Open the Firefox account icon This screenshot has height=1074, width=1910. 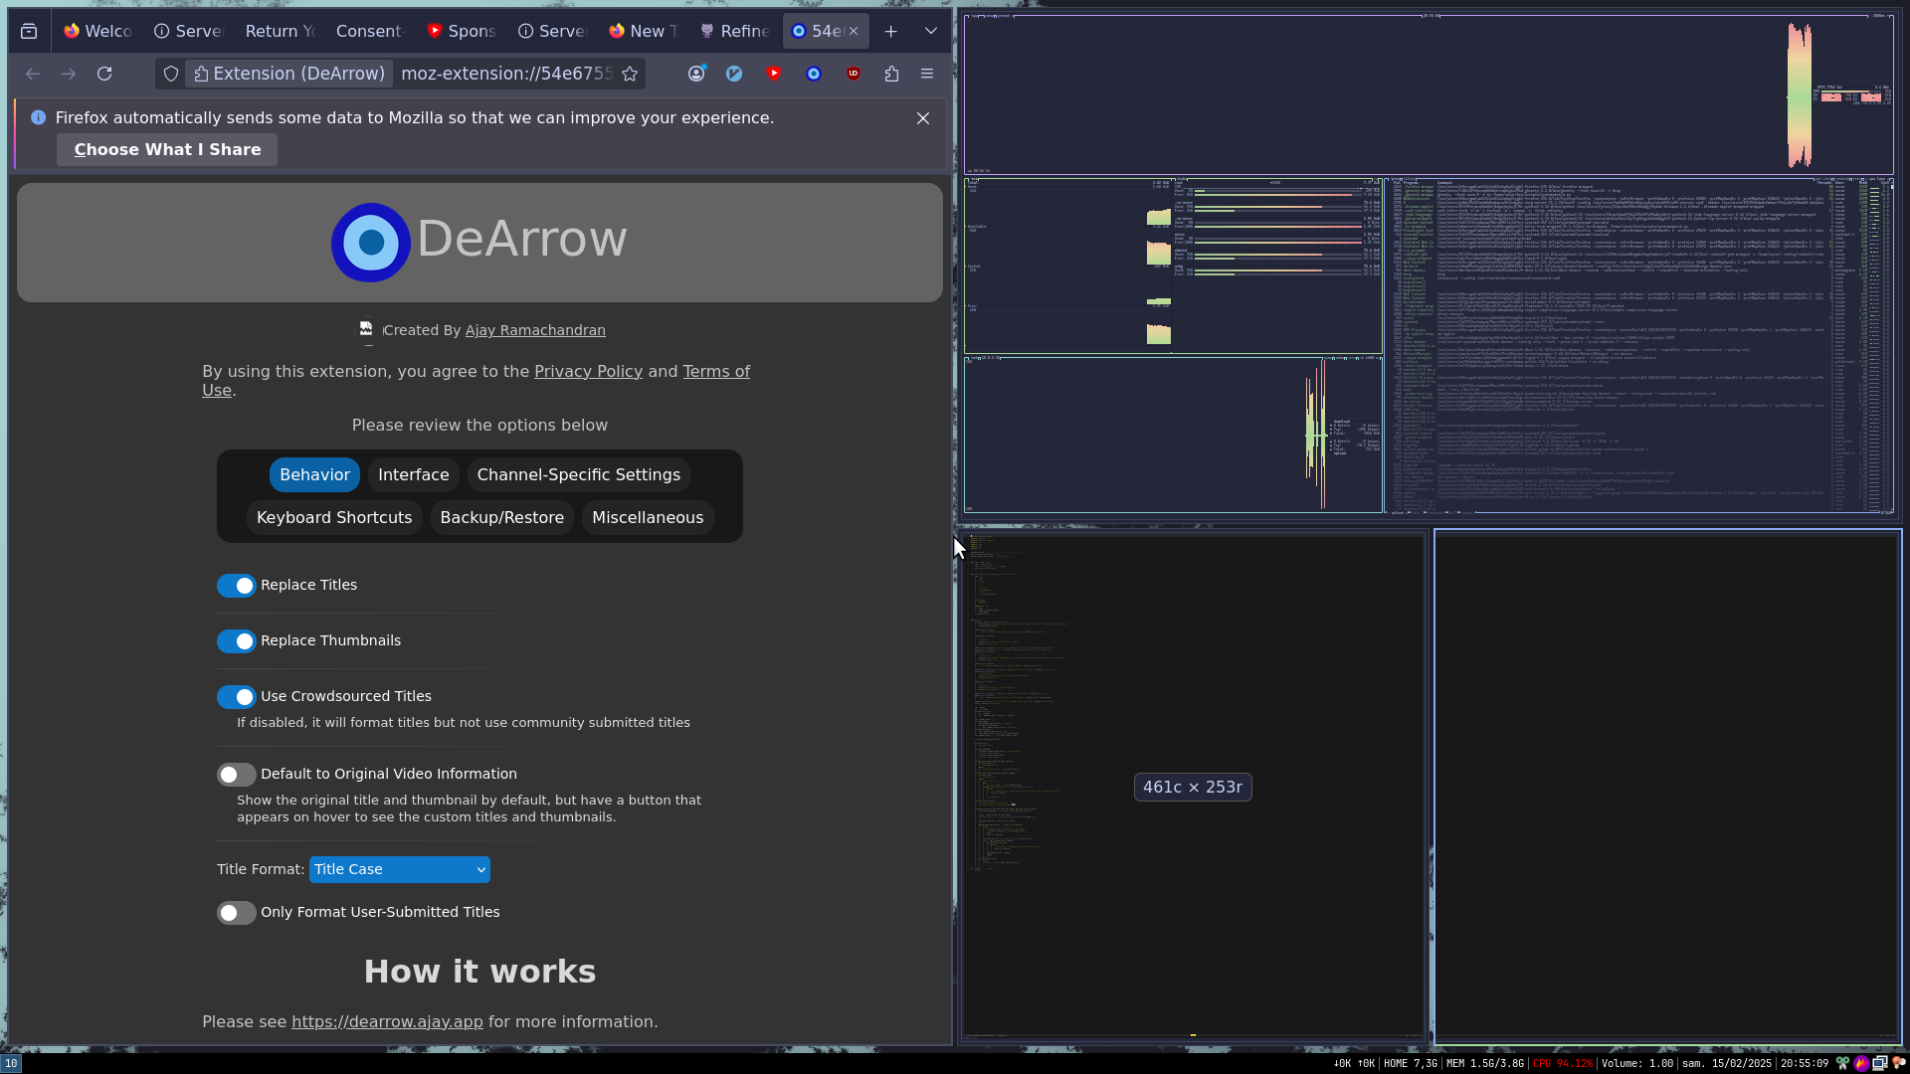[696, 74]
